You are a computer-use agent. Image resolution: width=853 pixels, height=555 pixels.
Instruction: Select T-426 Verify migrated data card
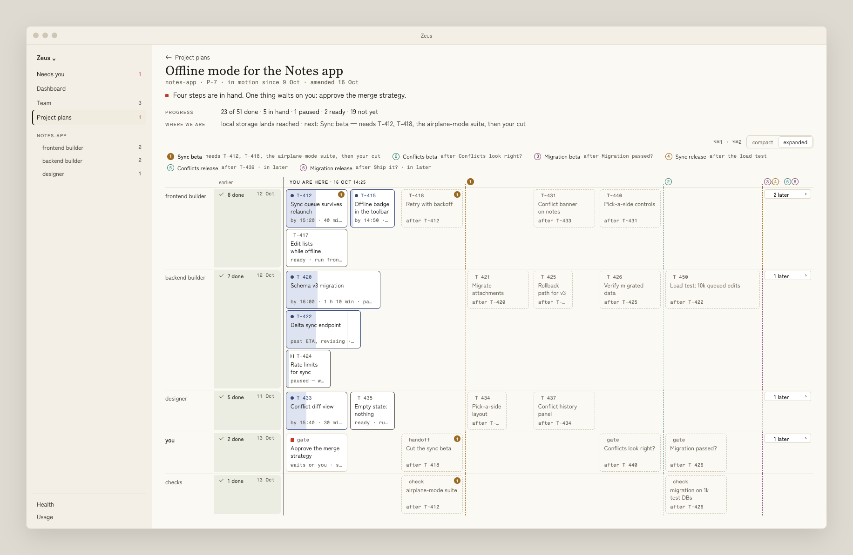coord(630,289)
